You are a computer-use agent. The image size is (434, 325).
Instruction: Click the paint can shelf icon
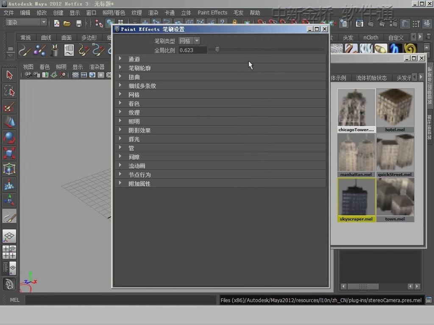coord(55,50)
